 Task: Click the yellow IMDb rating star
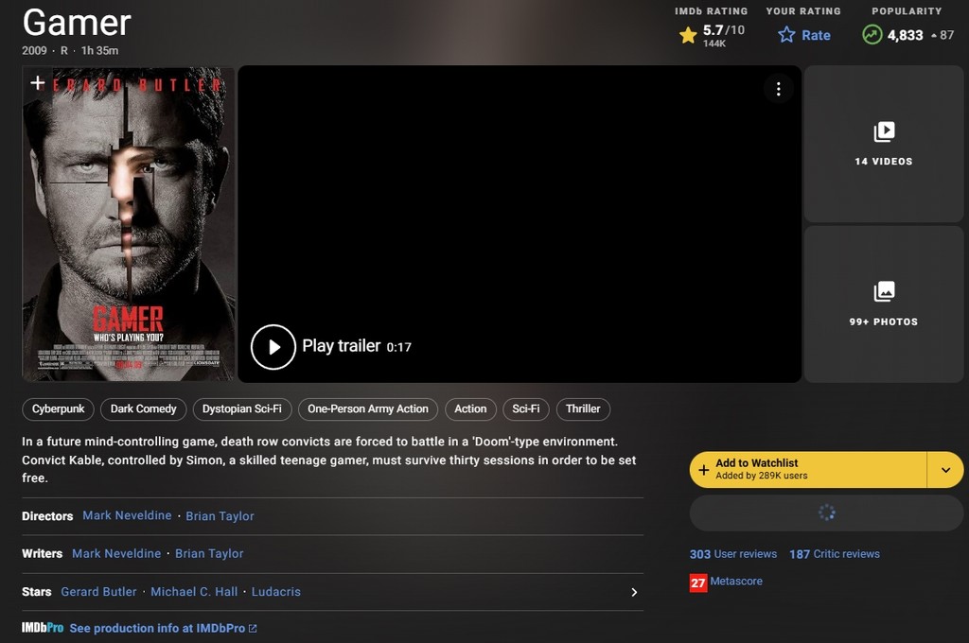(688, 35)
